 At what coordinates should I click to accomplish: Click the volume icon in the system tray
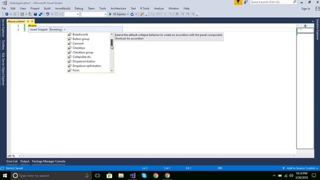click(x=291, y=175)
